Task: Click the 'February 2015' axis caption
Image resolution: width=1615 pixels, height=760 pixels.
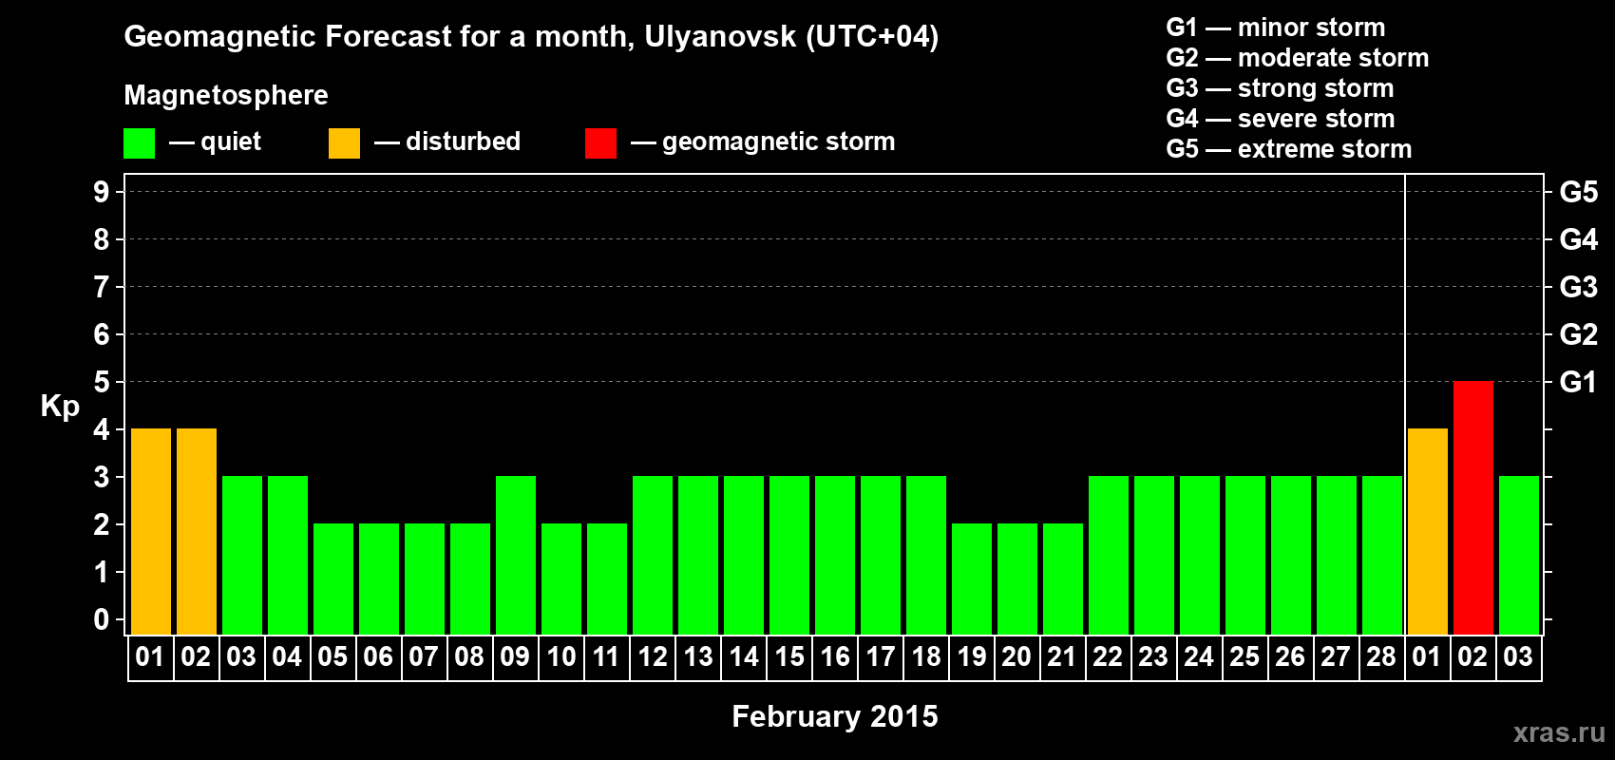Action: 835,716
